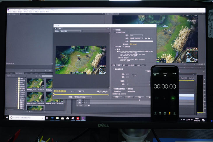Screen dimensions: 213x142
Task: Click the search icon in Media Browser panel
Action: 40,76
